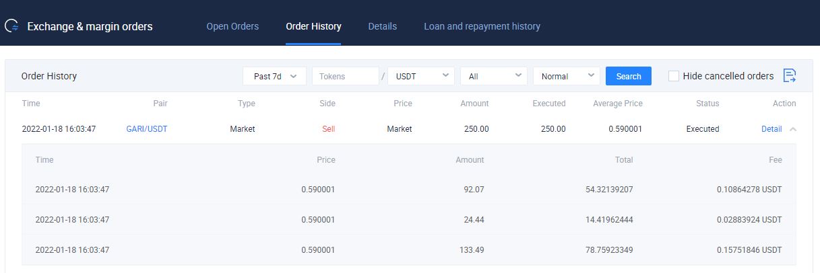Select the fill row with total 78.75923349

(408, 250)
